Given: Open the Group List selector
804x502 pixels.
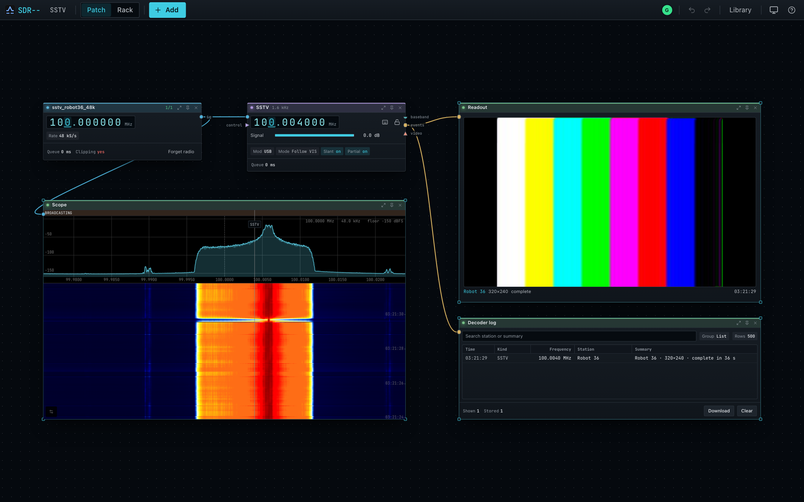Looking at the screenshot, I should coord(714,336).
